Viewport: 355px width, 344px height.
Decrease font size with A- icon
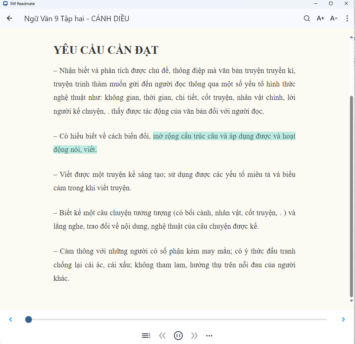tap(333, 18)
